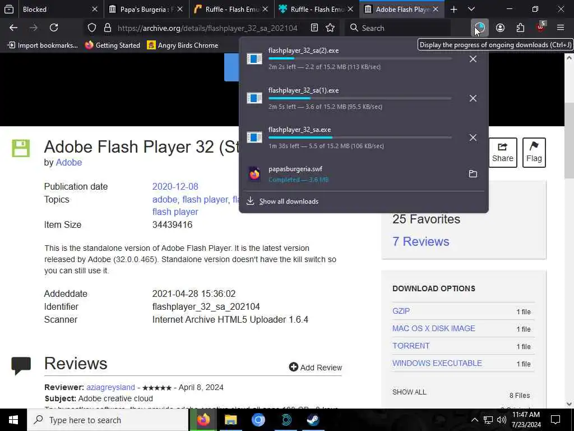Show hidden system tray icons chevron
Screen dimensions: 574x431
click(474, 420)
